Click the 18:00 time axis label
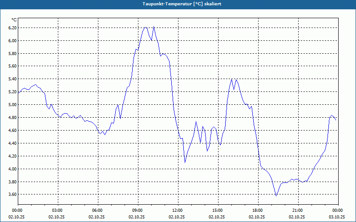 point(259,210)
